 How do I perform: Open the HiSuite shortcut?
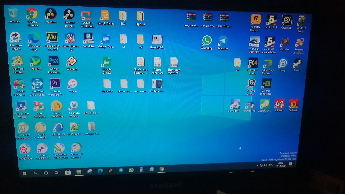point(36,63)
